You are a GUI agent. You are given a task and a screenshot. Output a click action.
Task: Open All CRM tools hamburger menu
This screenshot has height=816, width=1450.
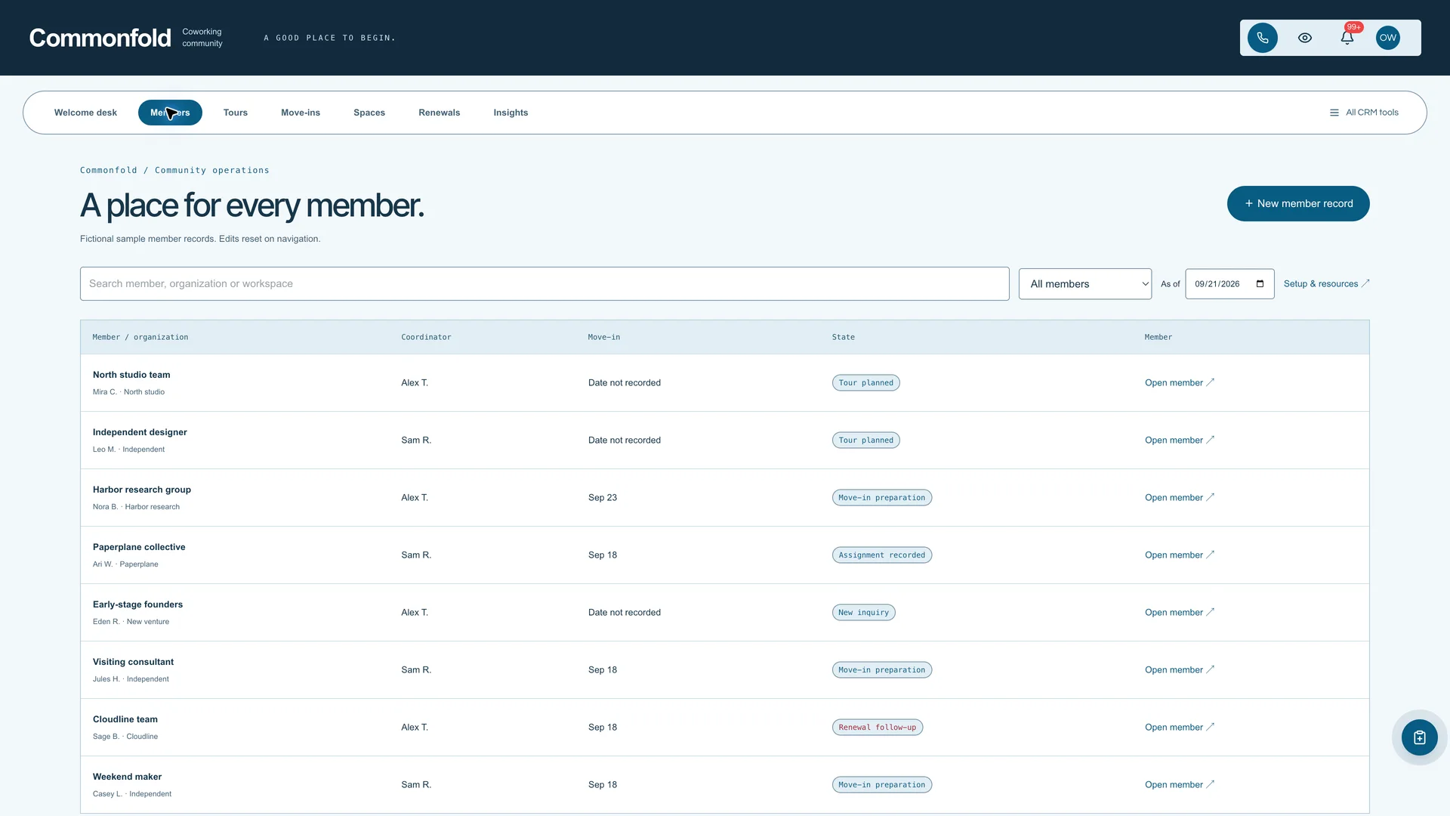[x=1364, y=113]
